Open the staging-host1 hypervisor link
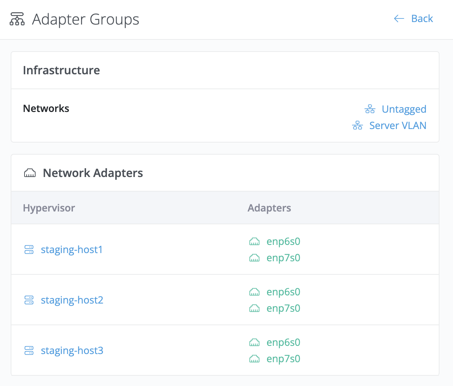The height and width of the screenshot is (386, 453). (x=72, y=250)
